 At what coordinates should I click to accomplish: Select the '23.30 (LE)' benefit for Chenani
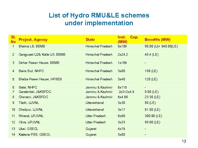pos(152,97)
